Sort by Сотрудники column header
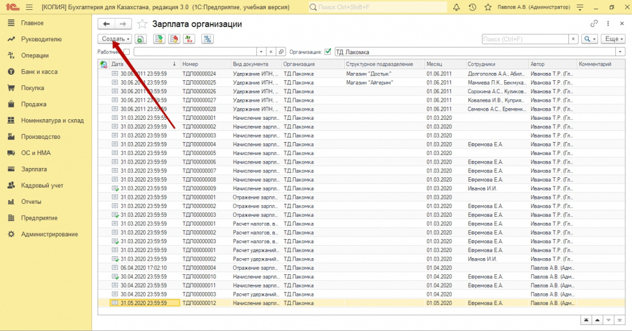 coord(497,64)
